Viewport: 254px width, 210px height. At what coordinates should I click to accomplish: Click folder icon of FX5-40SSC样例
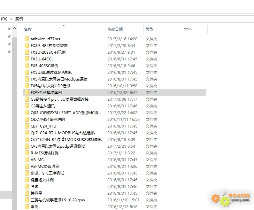coord(27,66)
